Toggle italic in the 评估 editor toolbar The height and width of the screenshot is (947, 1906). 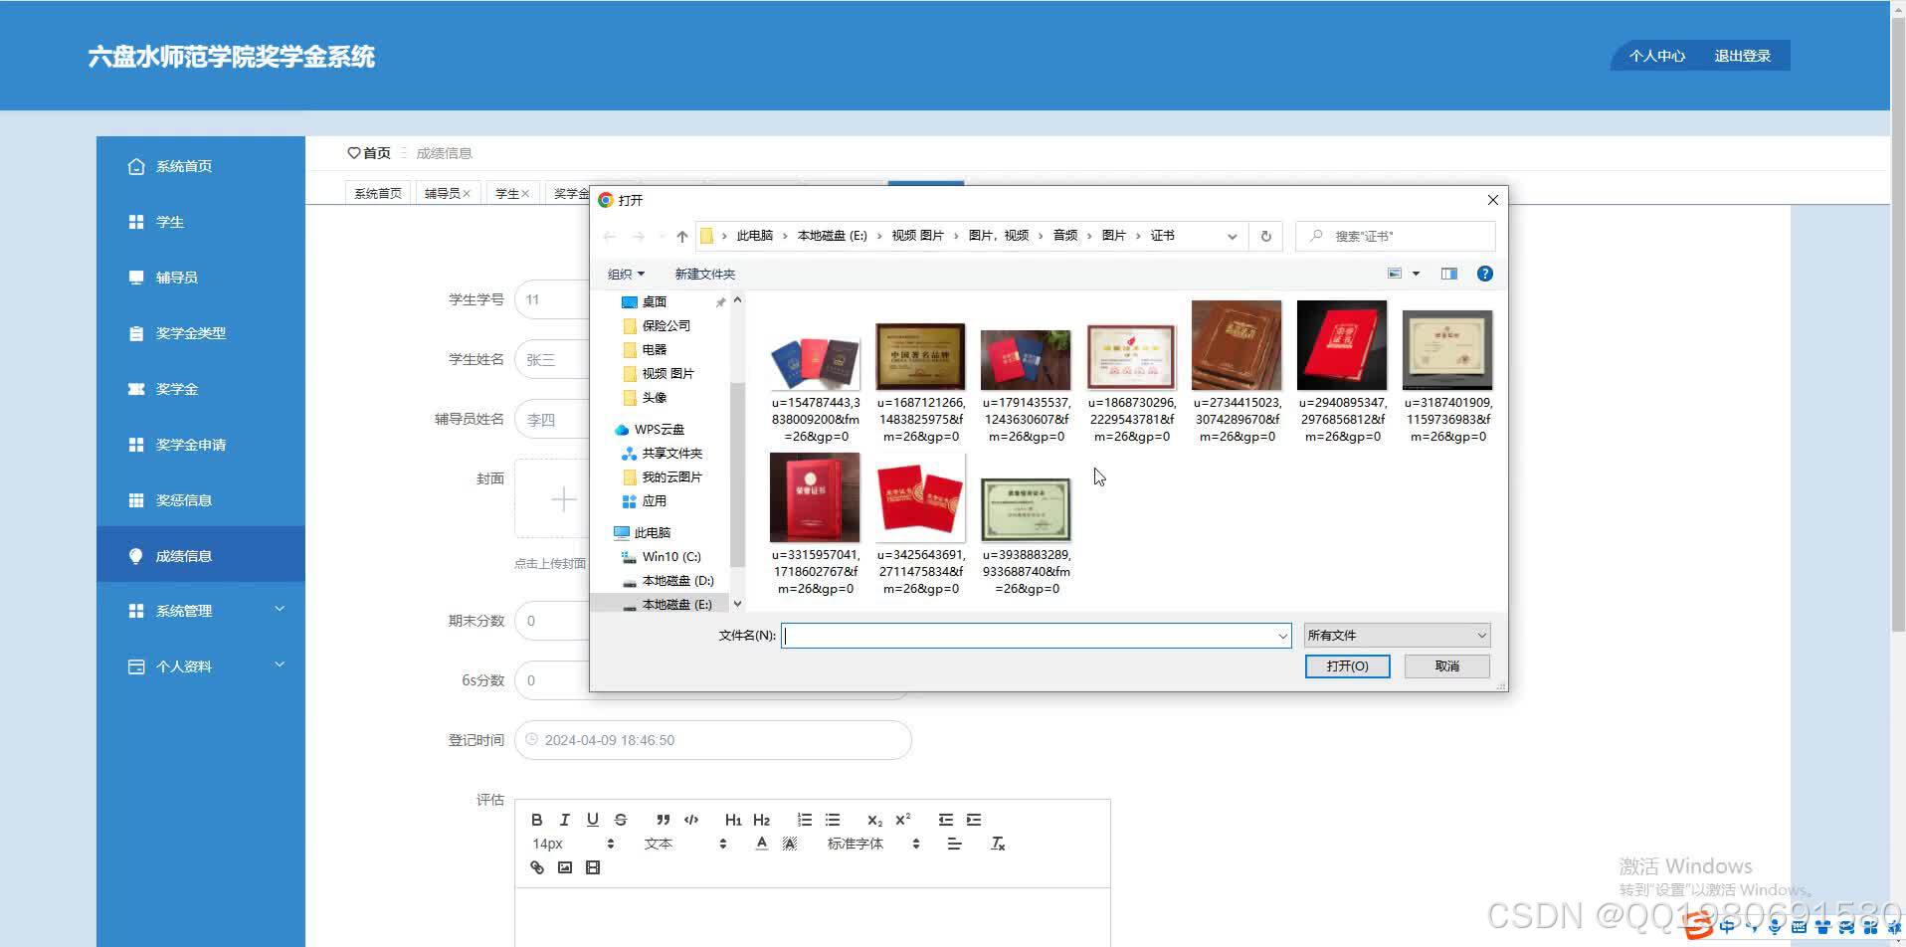[564, 820]
